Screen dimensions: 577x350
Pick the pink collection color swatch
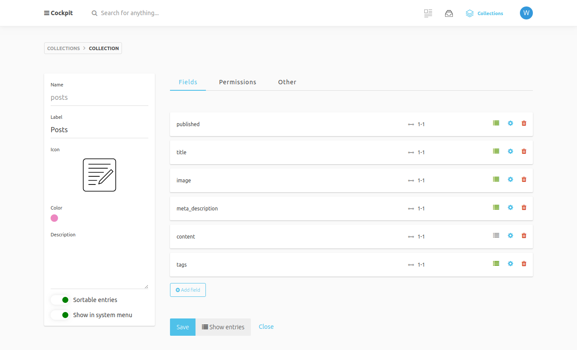click(54, 218)
